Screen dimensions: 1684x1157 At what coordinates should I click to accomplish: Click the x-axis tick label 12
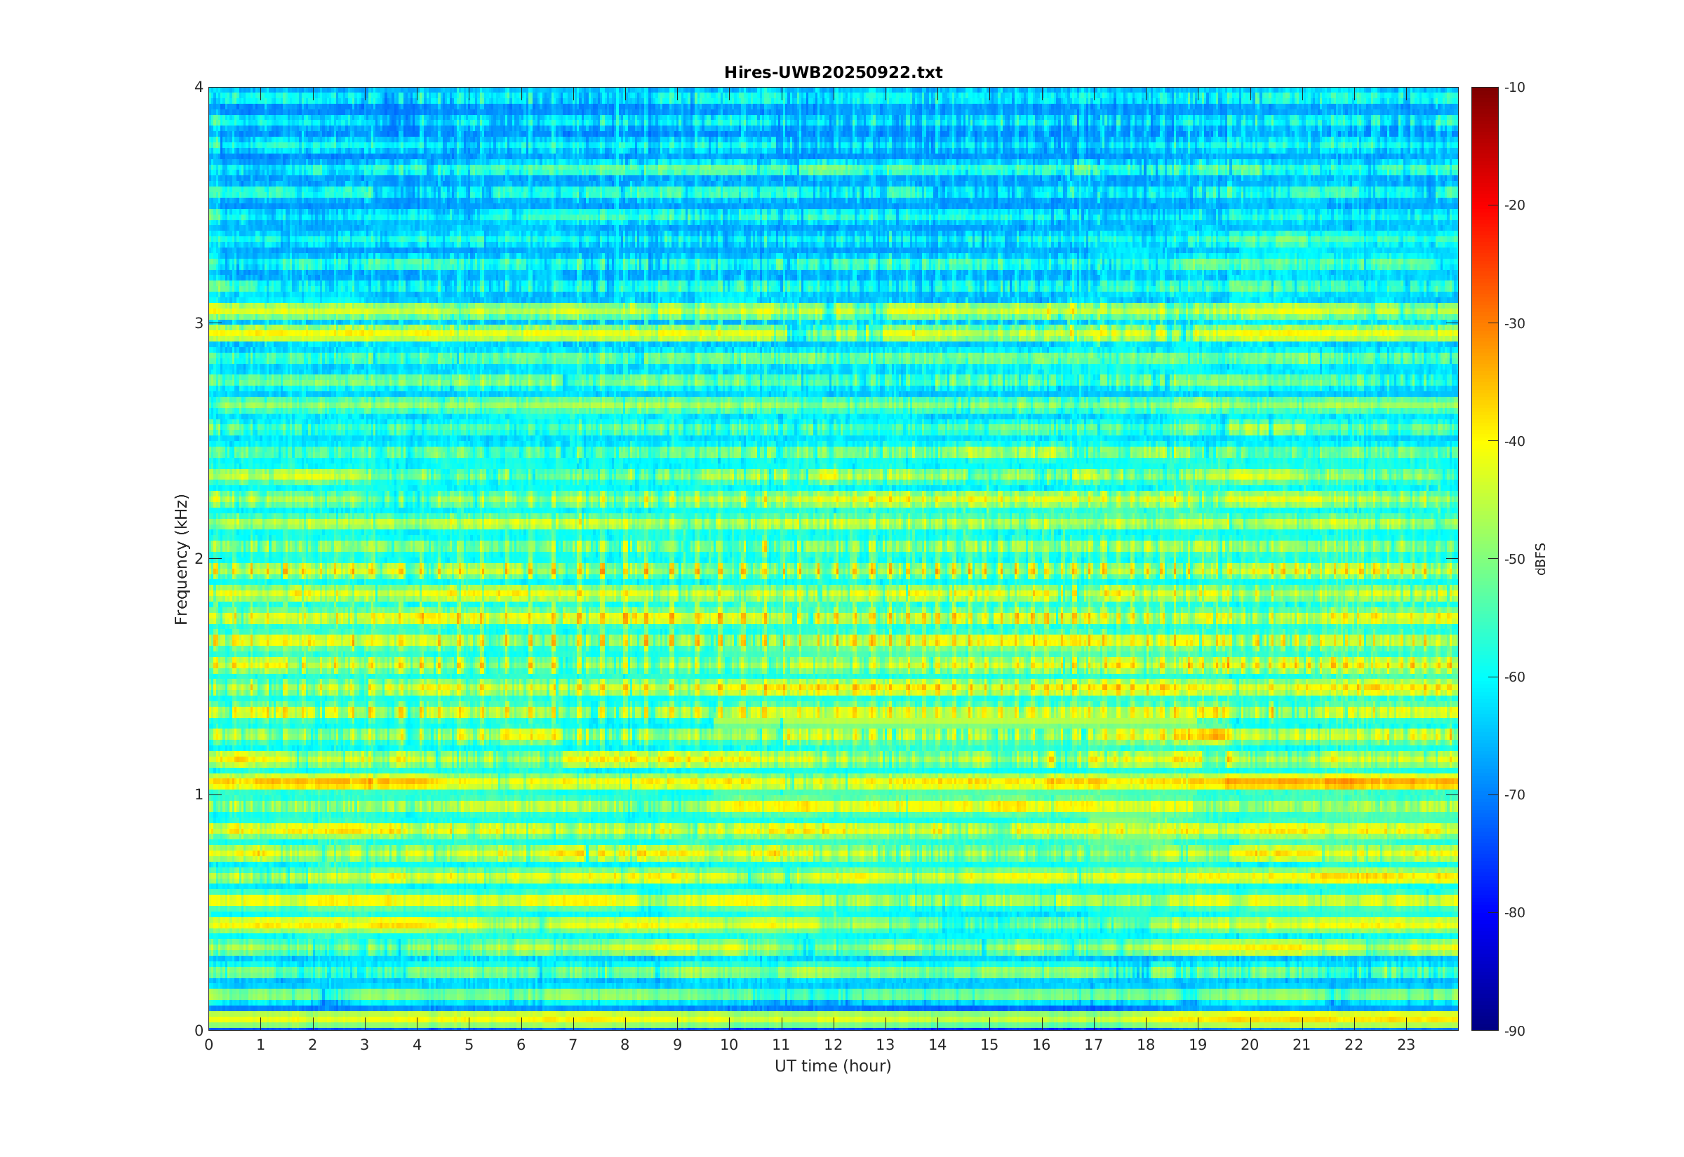[x=834, y=1045]
